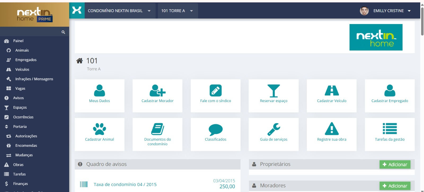Screen dimensions: 424x192
Task: Click the nextin home banner logo
Action: tap(376, 37)
